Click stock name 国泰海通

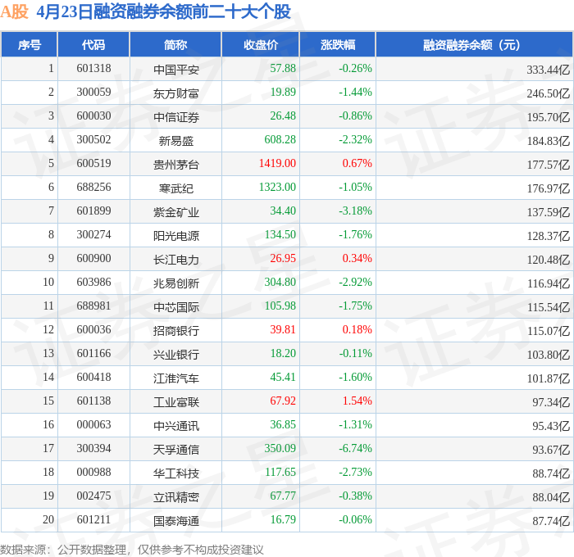point(176,521)
